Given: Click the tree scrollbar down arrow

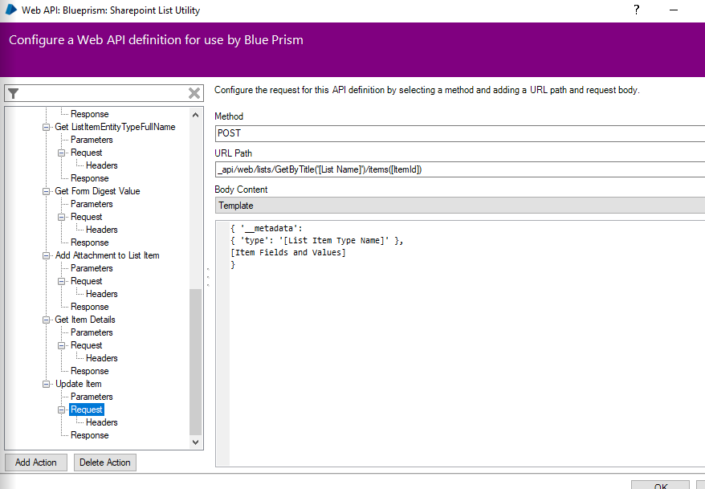Looking at the screenshot, I should 195,442.
